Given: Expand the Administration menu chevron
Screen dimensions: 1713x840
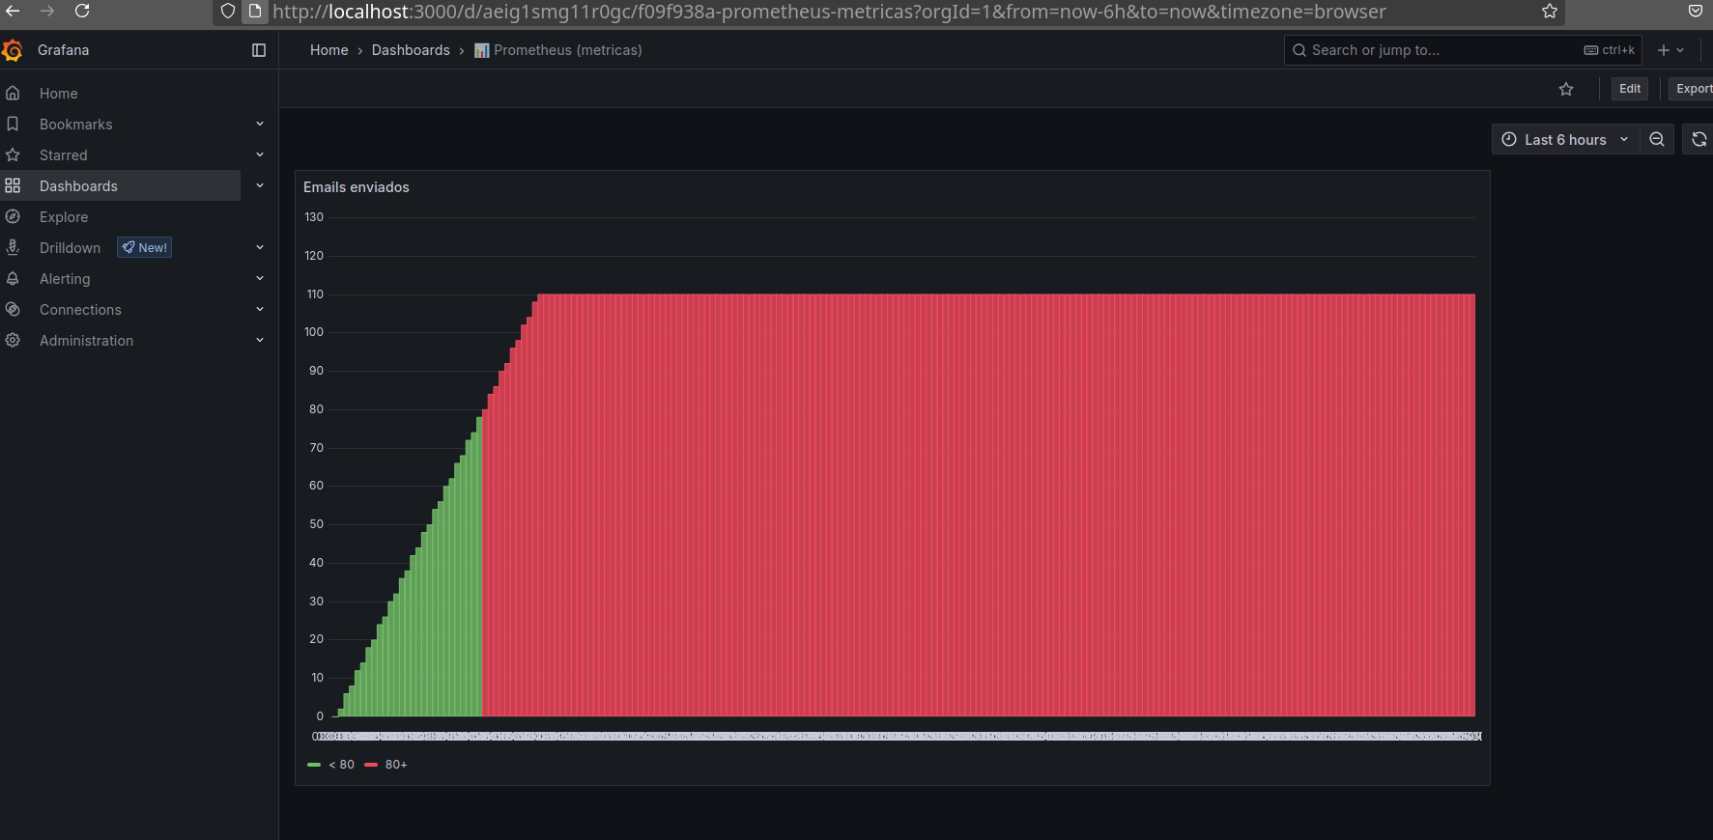Looking at the screenshot, I should (260, 341).
